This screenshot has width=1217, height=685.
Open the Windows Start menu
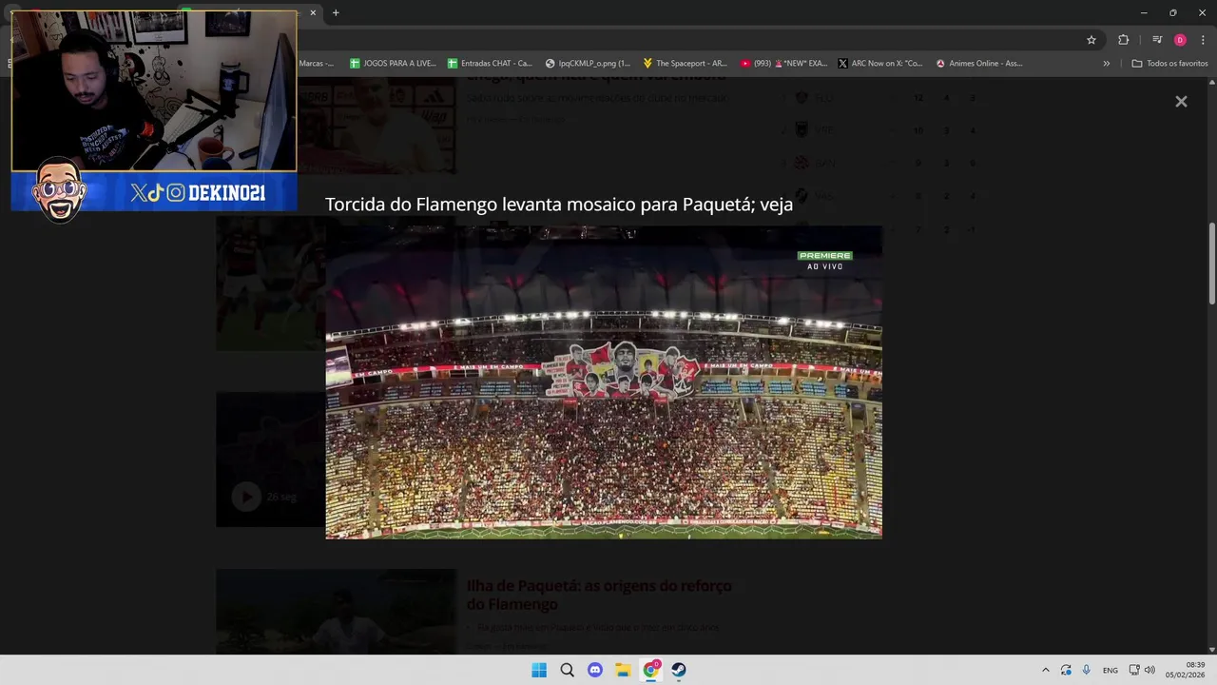[x=539, y=670]
